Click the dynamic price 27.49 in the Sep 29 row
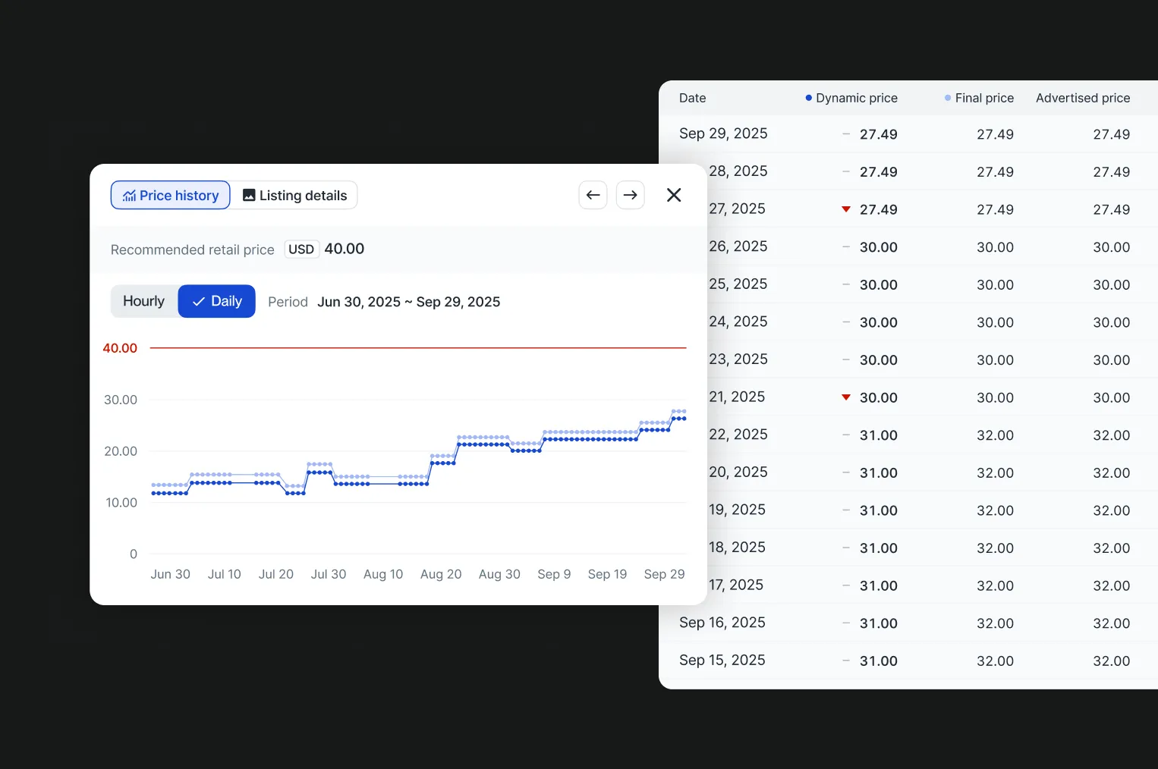The width and height of the screenshot is (1158, 769). [x=878, y=134]
